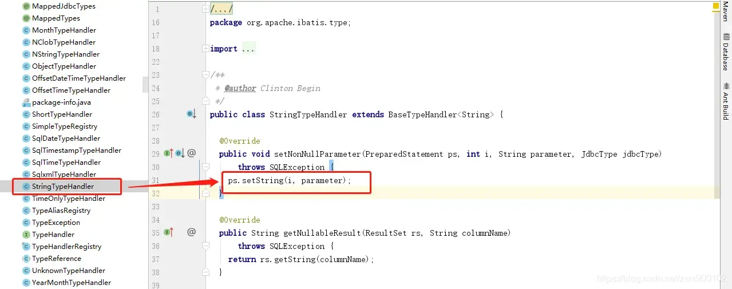Open the Database tool window tab
732x289 pixels.
(x=725, y=52)
